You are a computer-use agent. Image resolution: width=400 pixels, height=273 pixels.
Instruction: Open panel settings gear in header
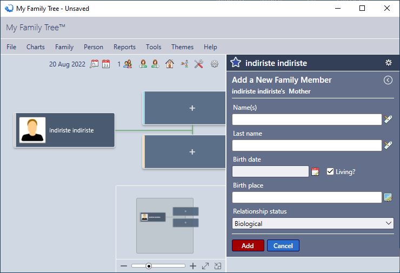[x=388, y=63]
